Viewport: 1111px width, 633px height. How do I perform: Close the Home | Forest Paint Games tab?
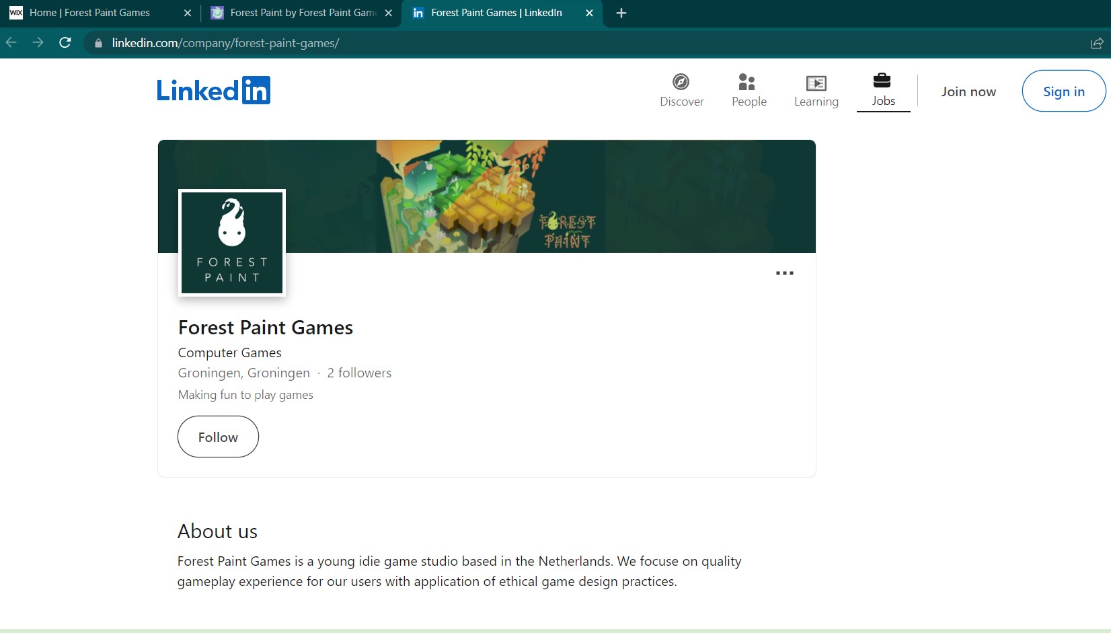(188, 13)
